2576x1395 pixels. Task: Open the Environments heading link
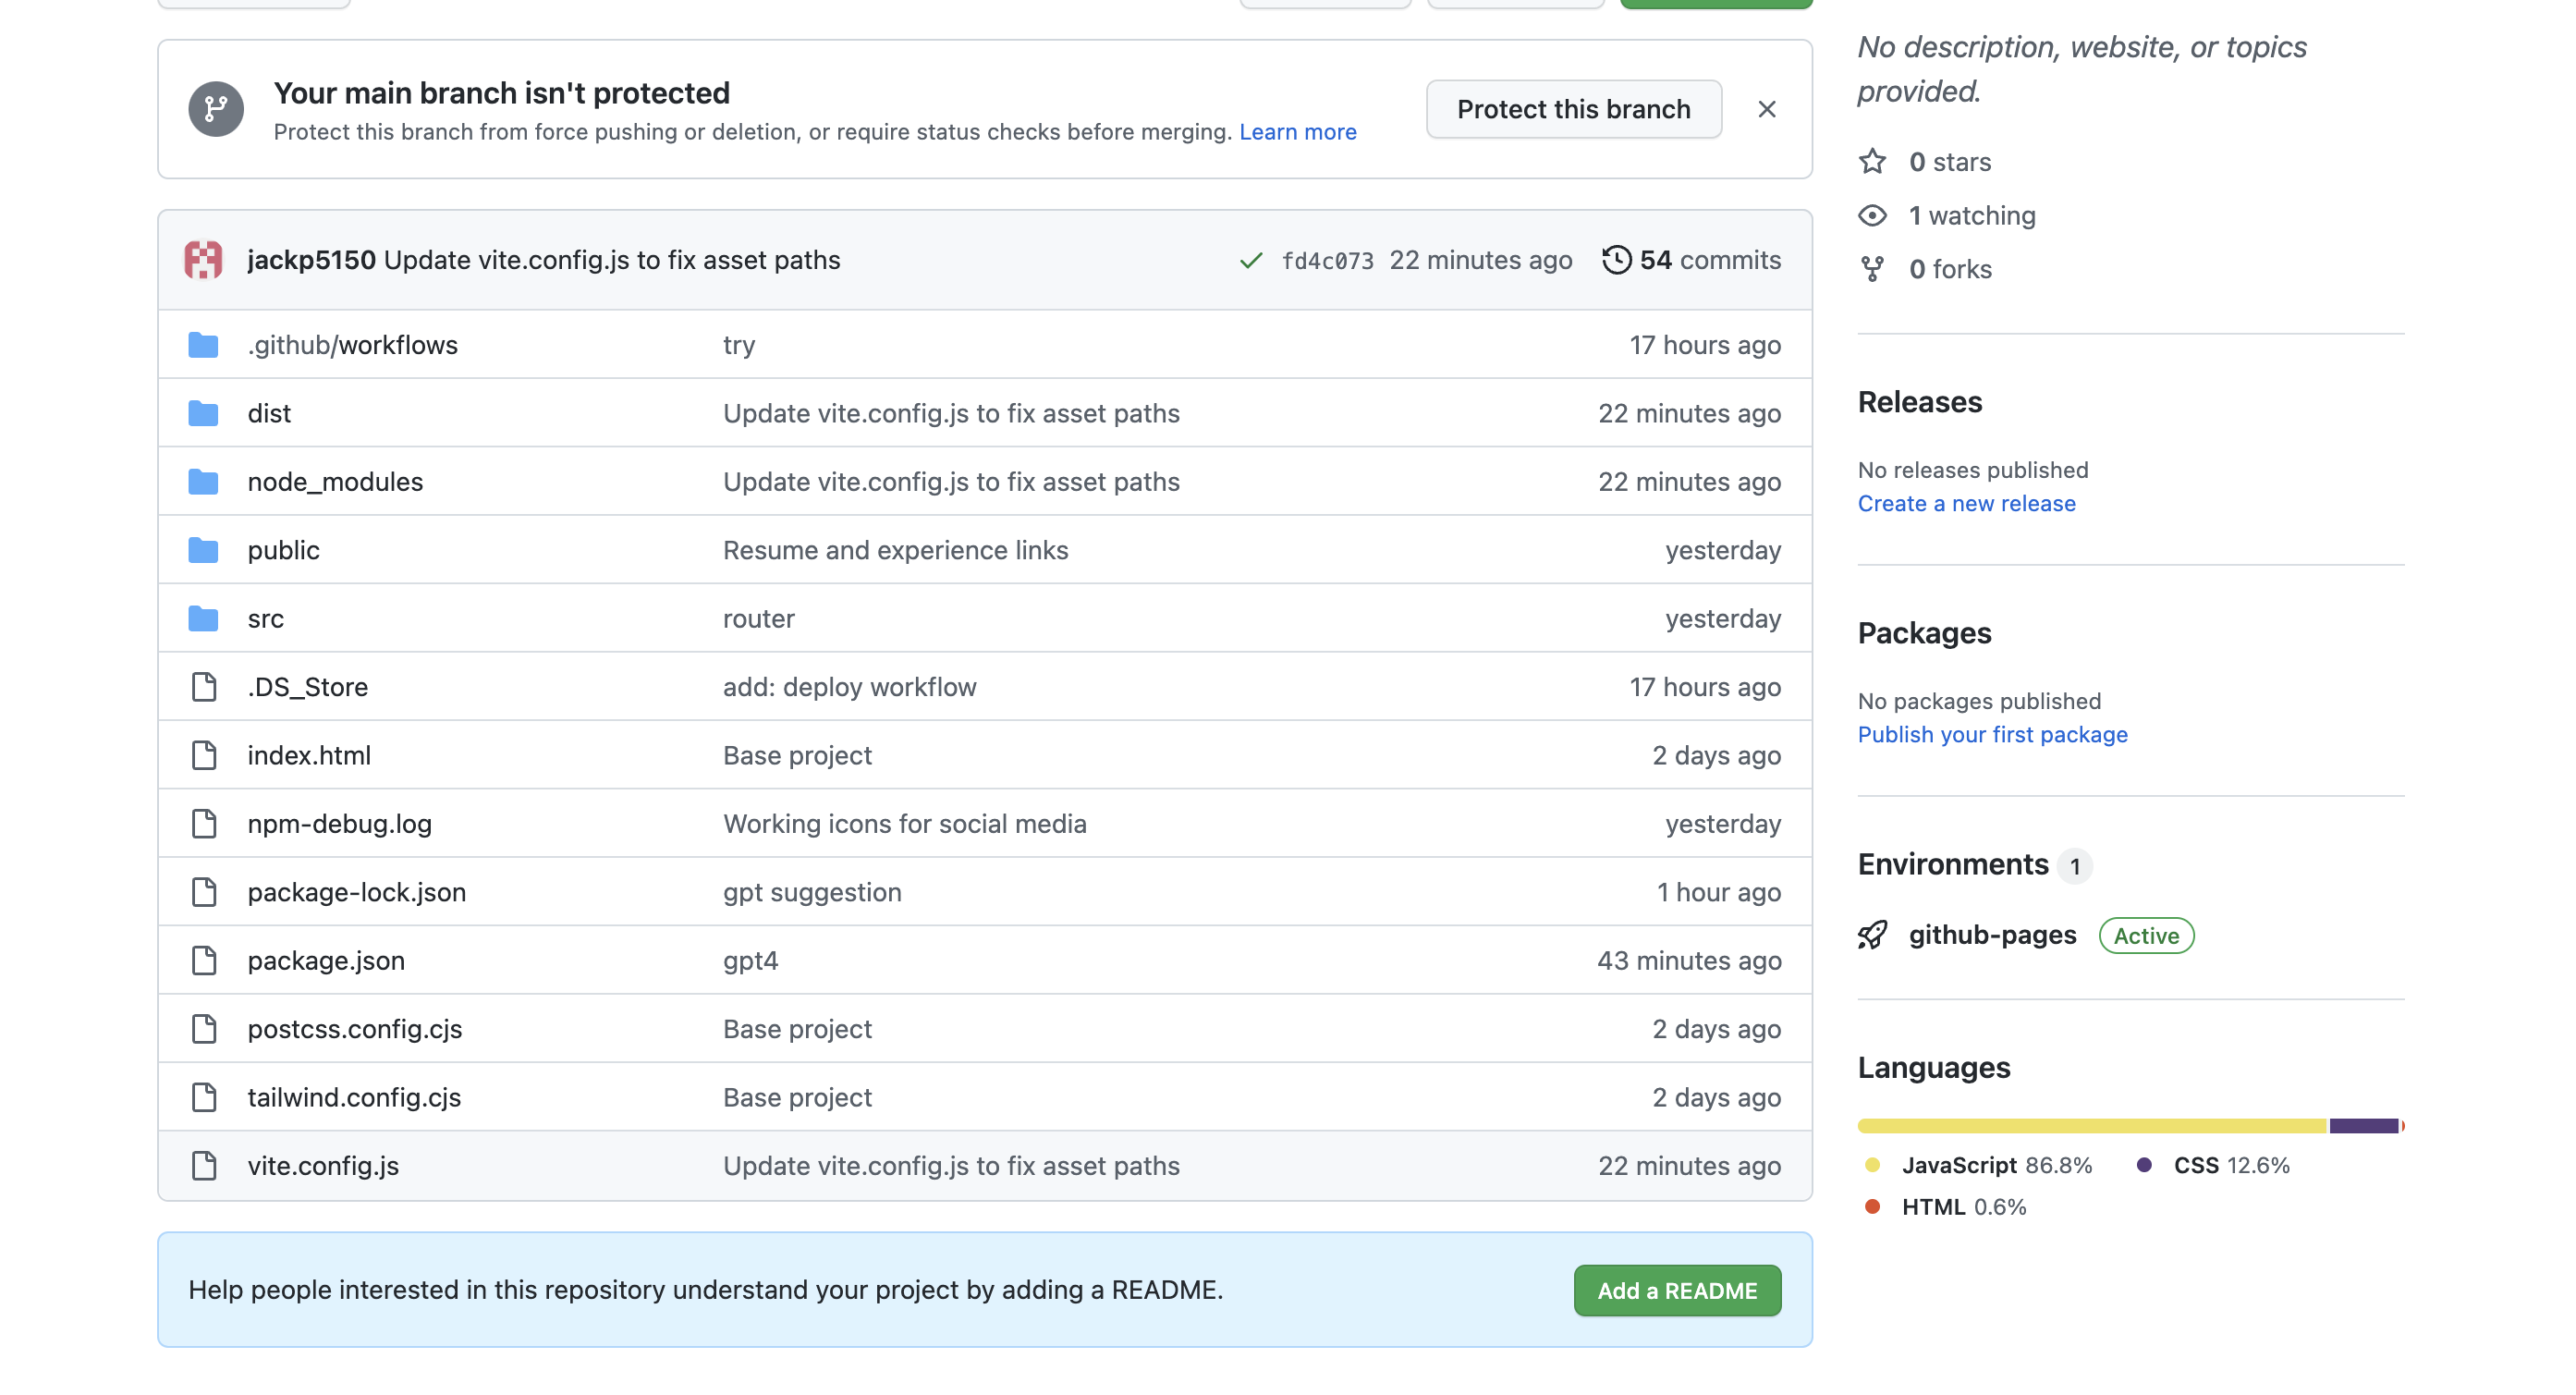1952,864
